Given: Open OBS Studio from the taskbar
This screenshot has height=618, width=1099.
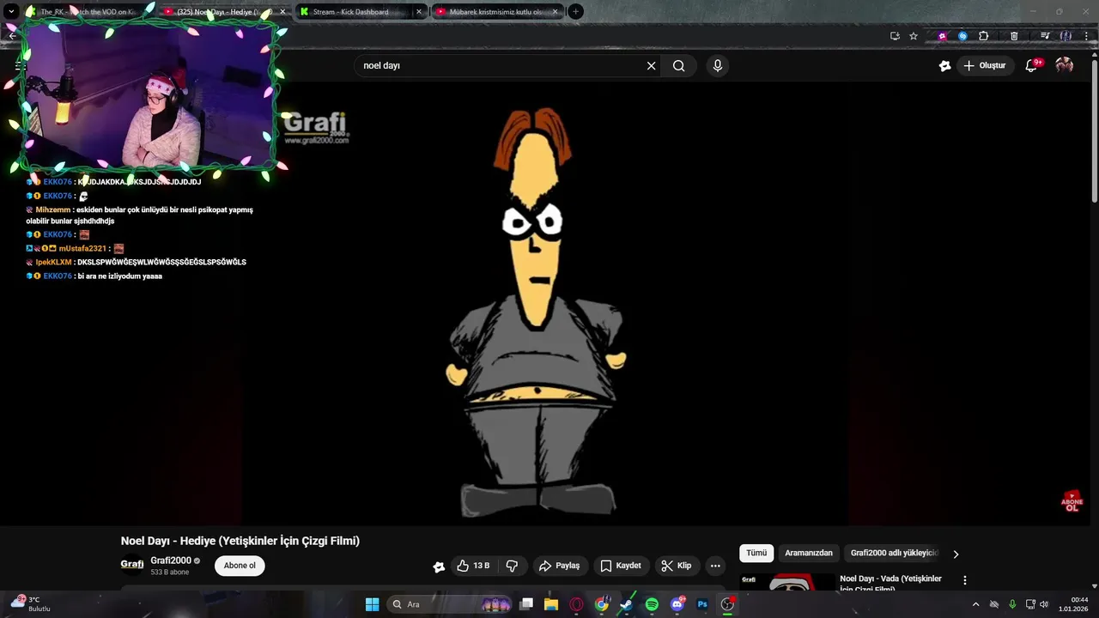Looking at the screenshot, I should [727, 604].
